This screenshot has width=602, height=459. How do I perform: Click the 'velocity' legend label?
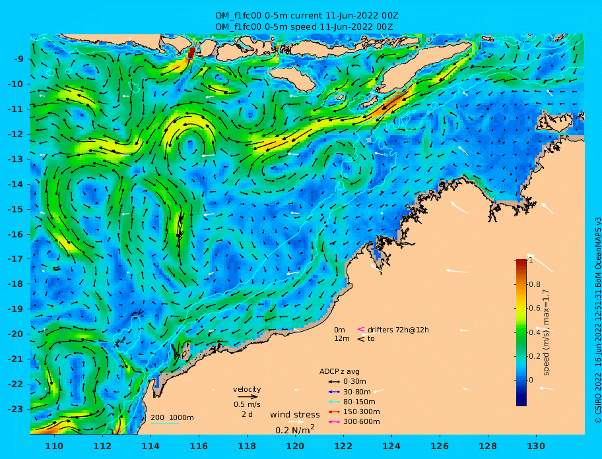[x=247, y=390]
